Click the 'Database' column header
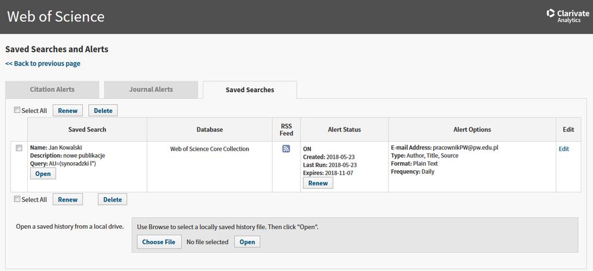Screen dimensions: 593x271 210,129
